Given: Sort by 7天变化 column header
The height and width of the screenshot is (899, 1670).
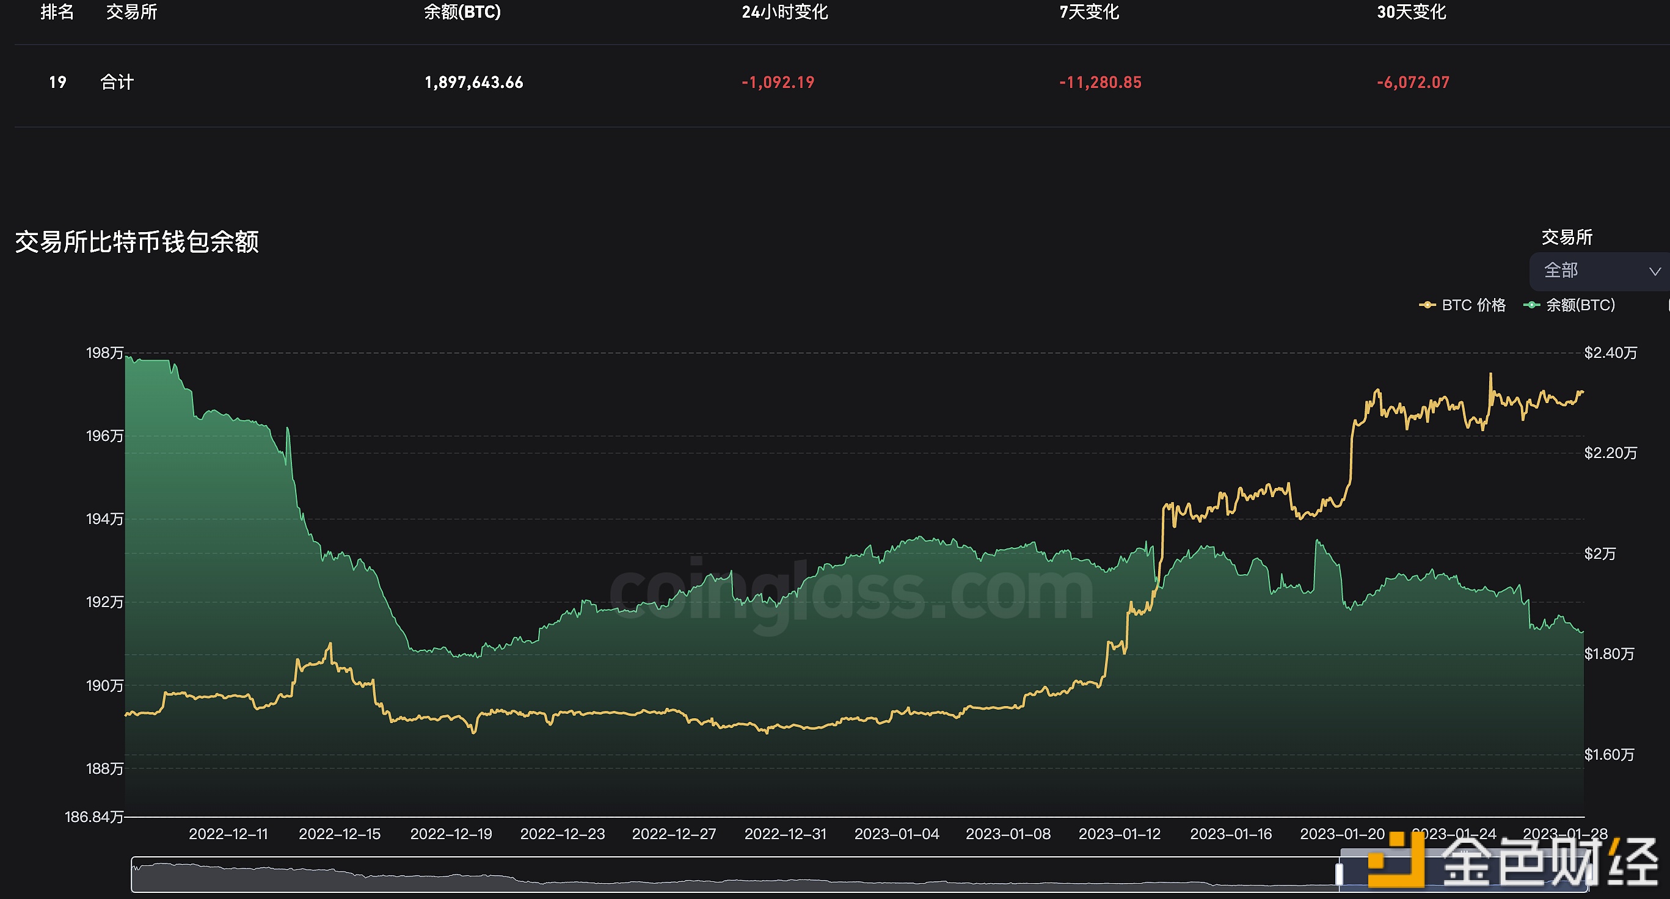Looking at the screenshot, I should 1089,12.
